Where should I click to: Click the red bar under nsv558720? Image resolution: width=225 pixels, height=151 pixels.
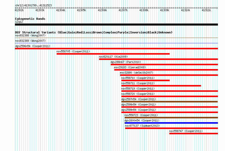(170, 96)
